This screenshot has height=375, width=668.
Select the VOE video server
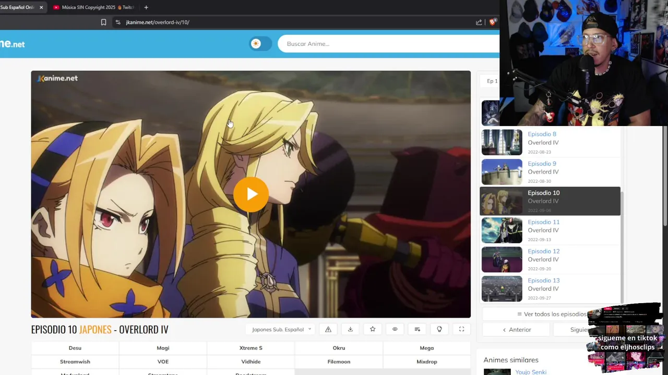163,361
